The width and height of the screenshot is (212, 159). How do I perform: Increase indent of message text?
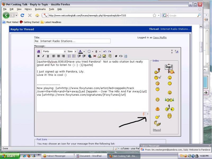84,56
